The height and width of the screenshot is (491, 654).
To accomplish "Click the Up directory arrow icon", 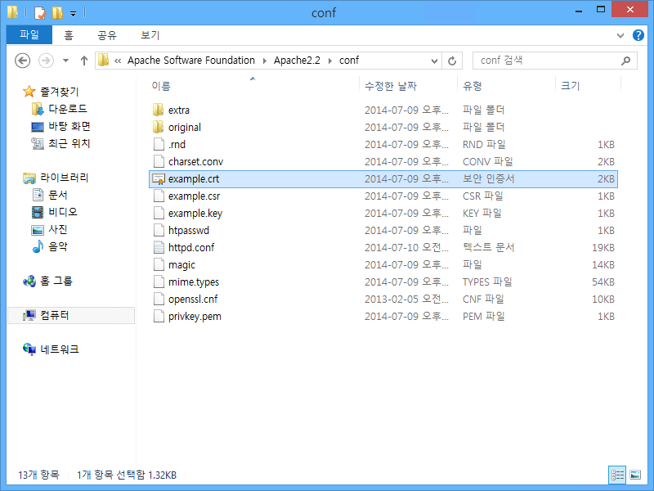I will pos(84,61).
